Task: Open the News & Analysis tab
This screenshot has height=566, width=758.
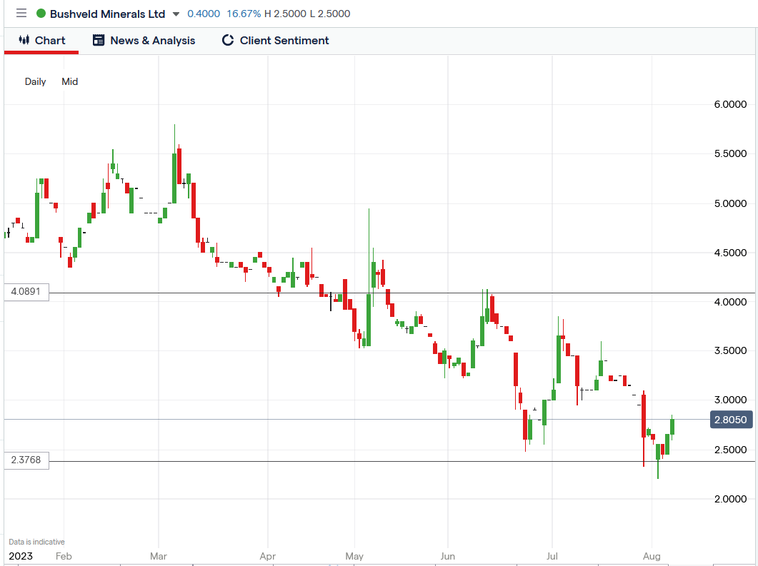Action: (x=144, y=41)
